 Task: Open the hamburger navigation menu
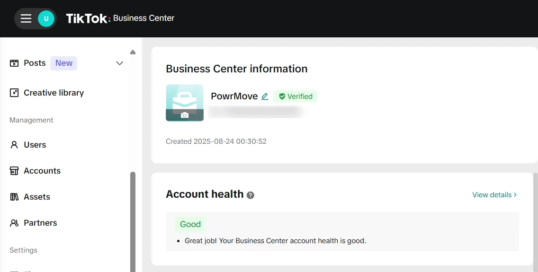point(26,18)
